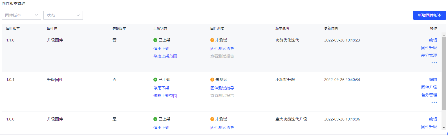The width and height of the screenshot is (448, 136).
Task: Click 修改上架范围 for version 1.0.1
Action: 165,96
